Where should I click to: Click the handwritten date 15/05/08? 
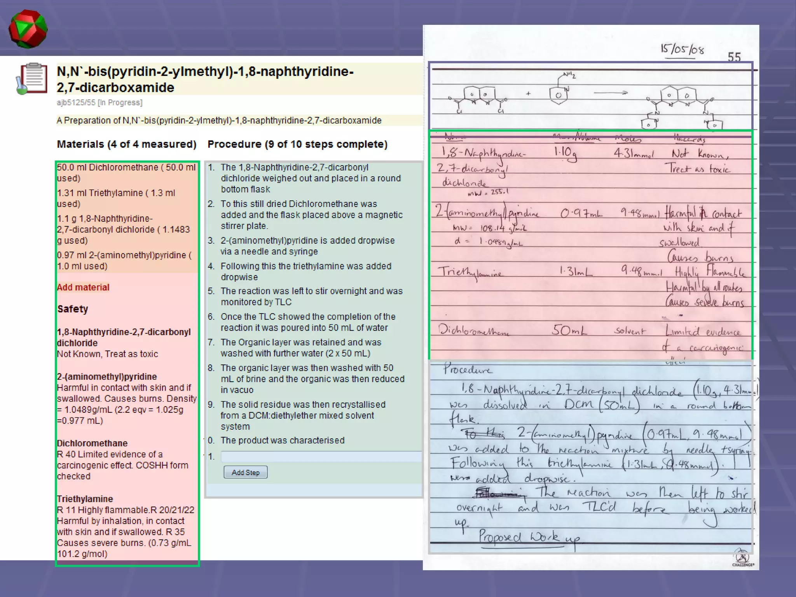coord(682,49)
